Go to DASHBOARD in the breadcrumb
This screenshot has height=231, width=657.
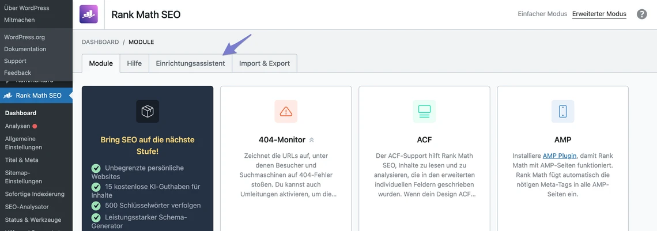pyautogui.click(x=100, y=42)
